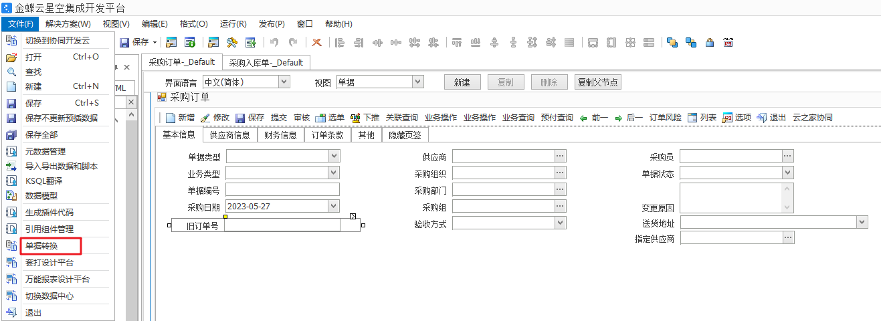Open the 界面语言 中文(简体) dropdown

284,82
